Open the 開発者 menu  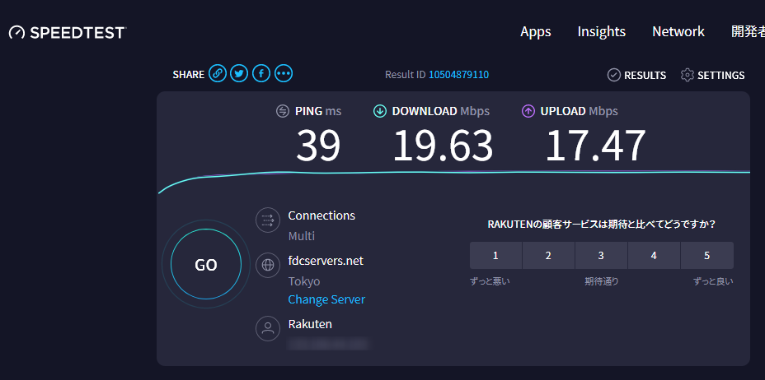point(748,31)
